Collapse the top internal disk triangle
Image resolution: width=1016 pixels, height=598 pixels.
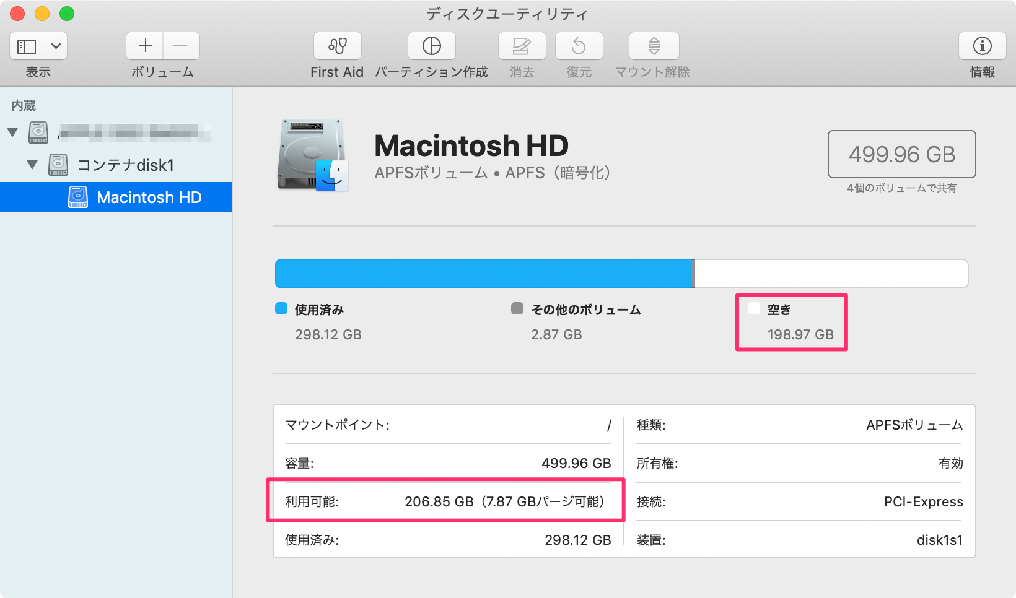tap(12, 132)
